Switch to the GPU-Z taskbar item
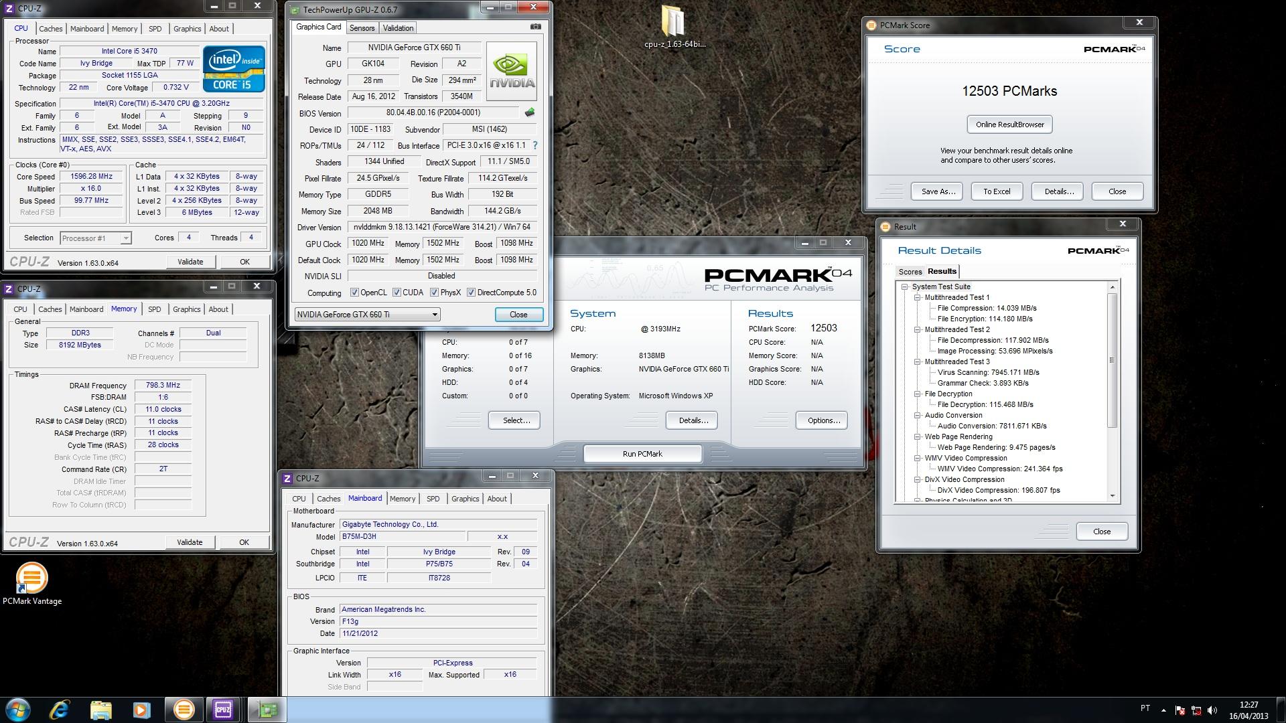The image size is (1286, 723). (x=267, y=710)
